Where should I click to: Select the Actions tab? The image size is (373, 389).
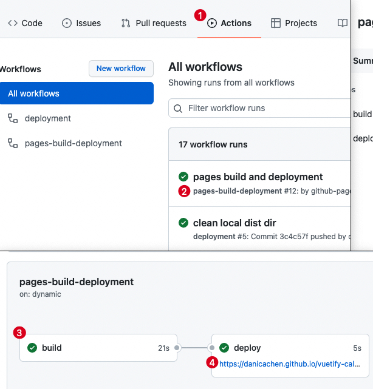(x=230, y=23)
